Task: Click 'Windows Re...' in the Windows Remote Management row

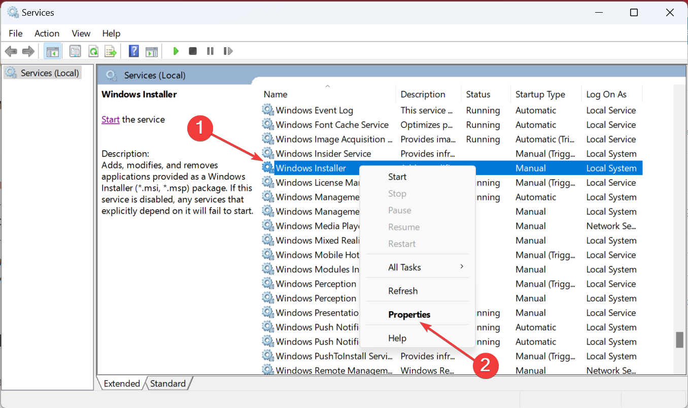Action: coord(427,370)
